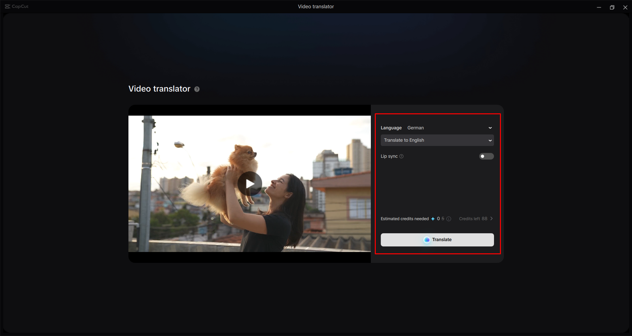
Task: Open the Translate to English dropdown
Action: (437, 140)
